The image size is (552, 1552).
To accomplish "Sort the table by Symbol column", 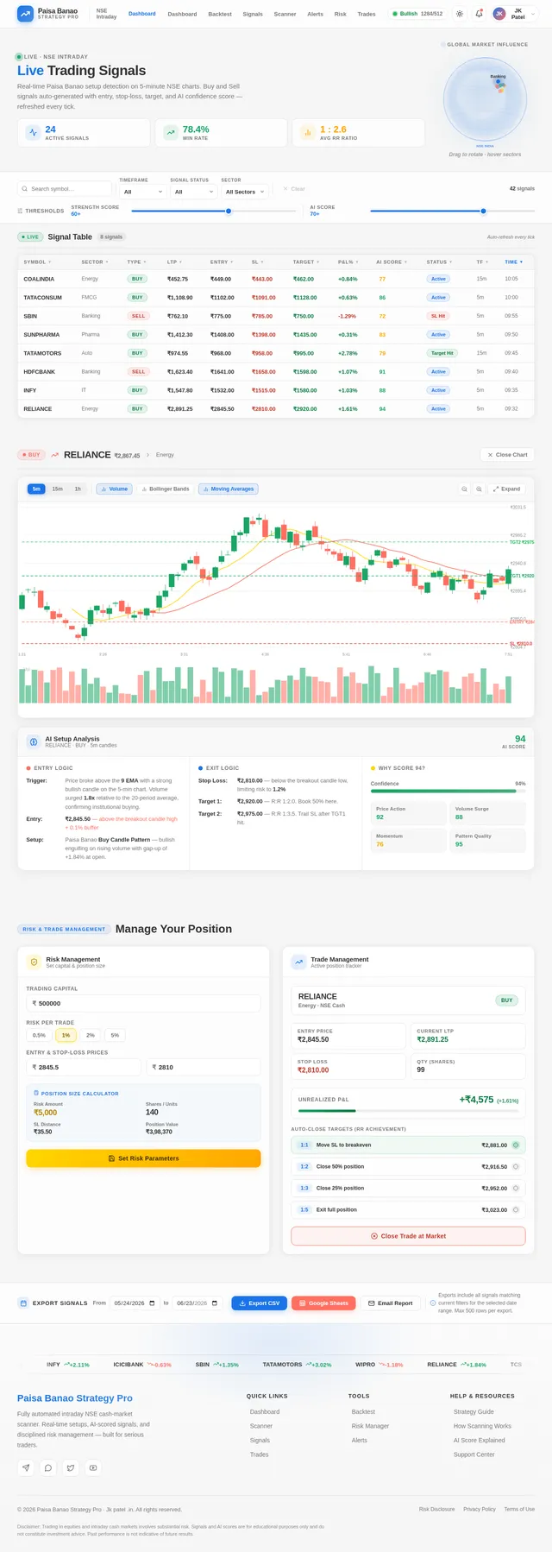I will pos(37,262).
